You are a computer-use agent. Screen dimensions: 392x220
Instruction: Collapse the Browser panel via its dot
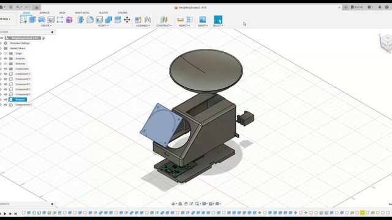coord(52,32)
